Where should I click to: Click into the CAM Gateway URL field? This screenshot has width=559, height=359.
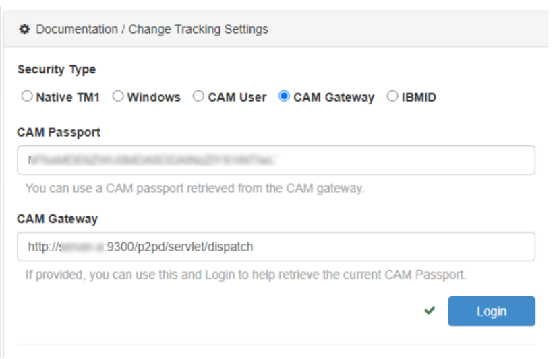(276, 247)
